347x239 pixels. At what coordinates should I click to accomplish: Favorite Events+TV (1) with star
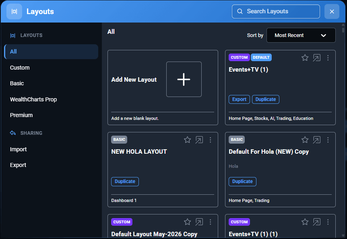[x=305, y=58]
